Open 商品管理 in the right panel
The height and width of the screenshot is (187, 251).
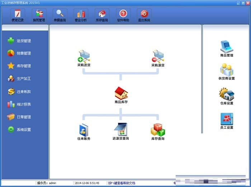point(227,49)
